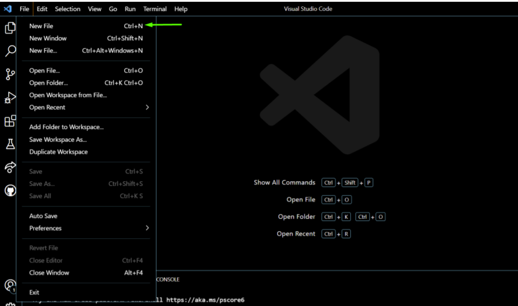The width and height of the screenshot is (518, 306).
Task: Select New File with Ctrl+N shortcut
Action: click(86, 26)
